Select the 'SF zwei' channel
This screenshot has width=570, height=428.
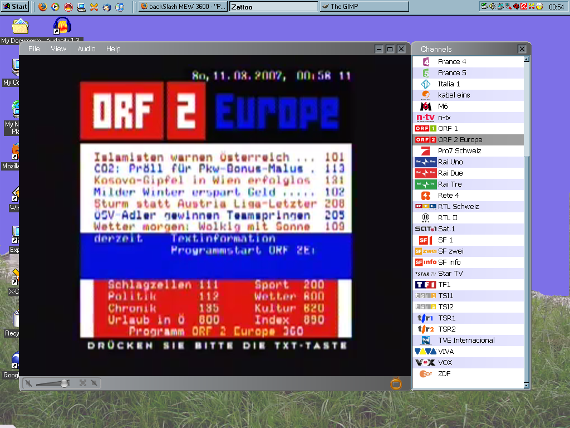(x=468, y=251)
